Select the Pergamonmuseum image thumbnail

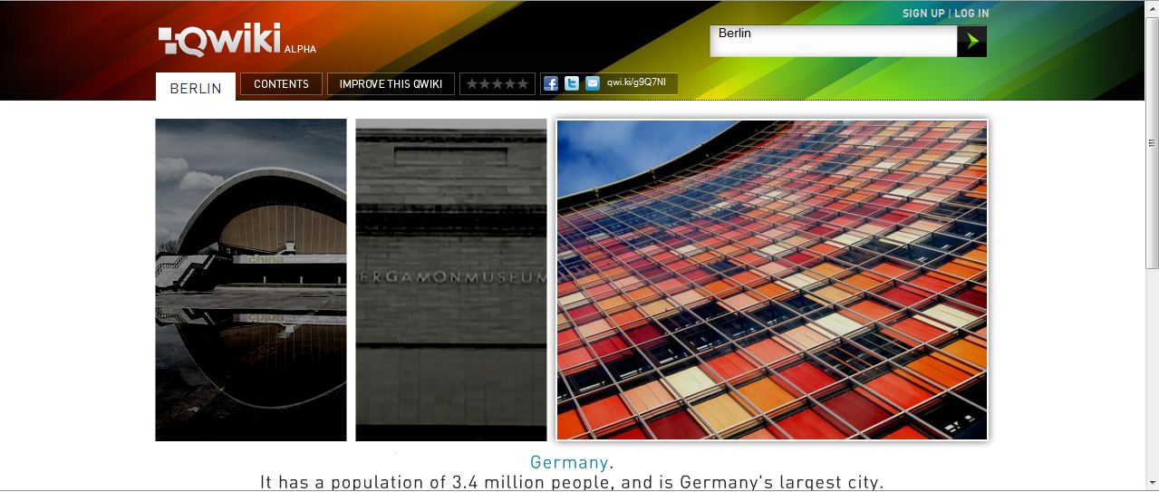(451, 280)
